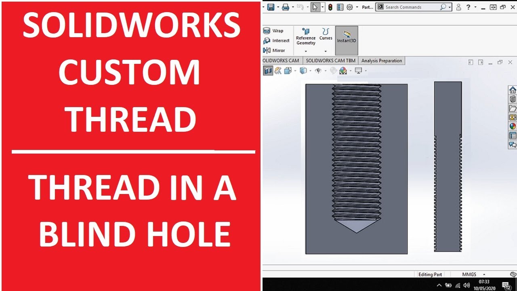This screenshot has height=291, width=517.
Task: Expand Display Style dropdown arrow
Action: 310,71
